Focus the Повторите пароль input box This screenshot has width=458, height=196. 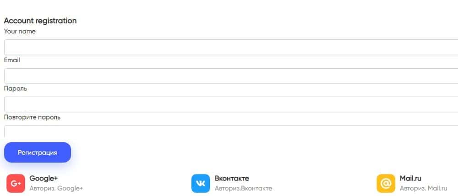(x=229, y=131)
